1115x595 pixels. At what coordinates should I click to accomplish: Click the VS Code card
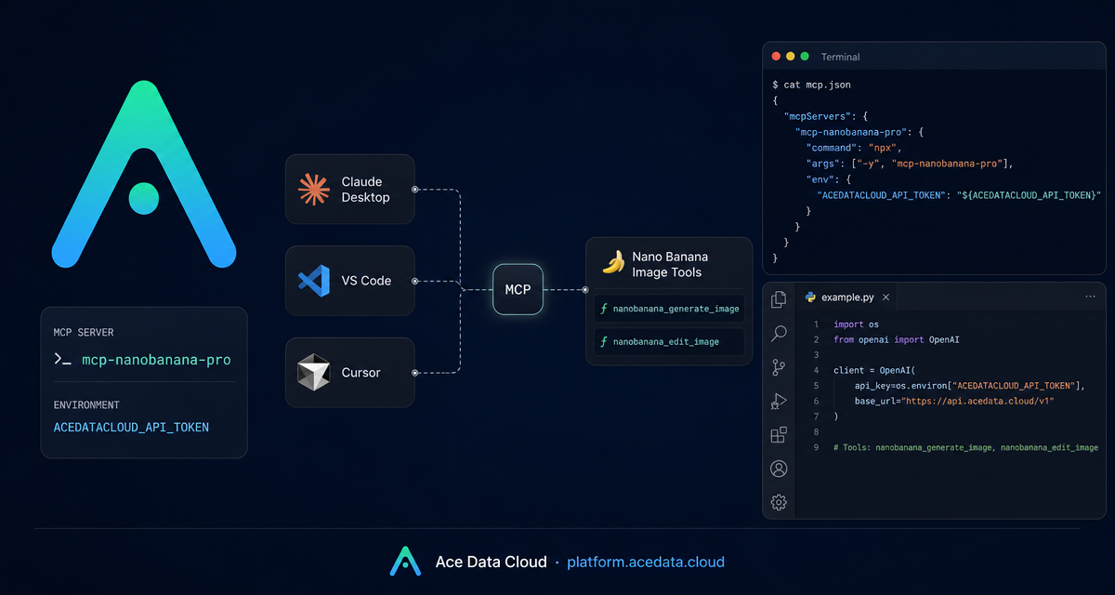[x=349, y=280]
